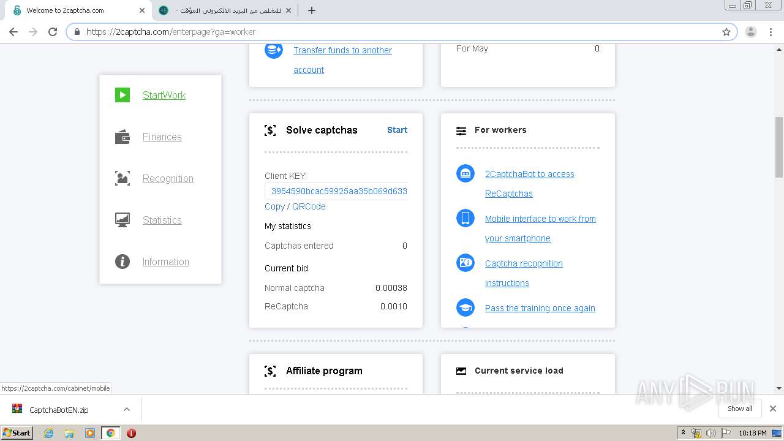The image size is (784, 441).
Task: Open 'Pass the training once again' link
Action: click(x=540, y=308)
